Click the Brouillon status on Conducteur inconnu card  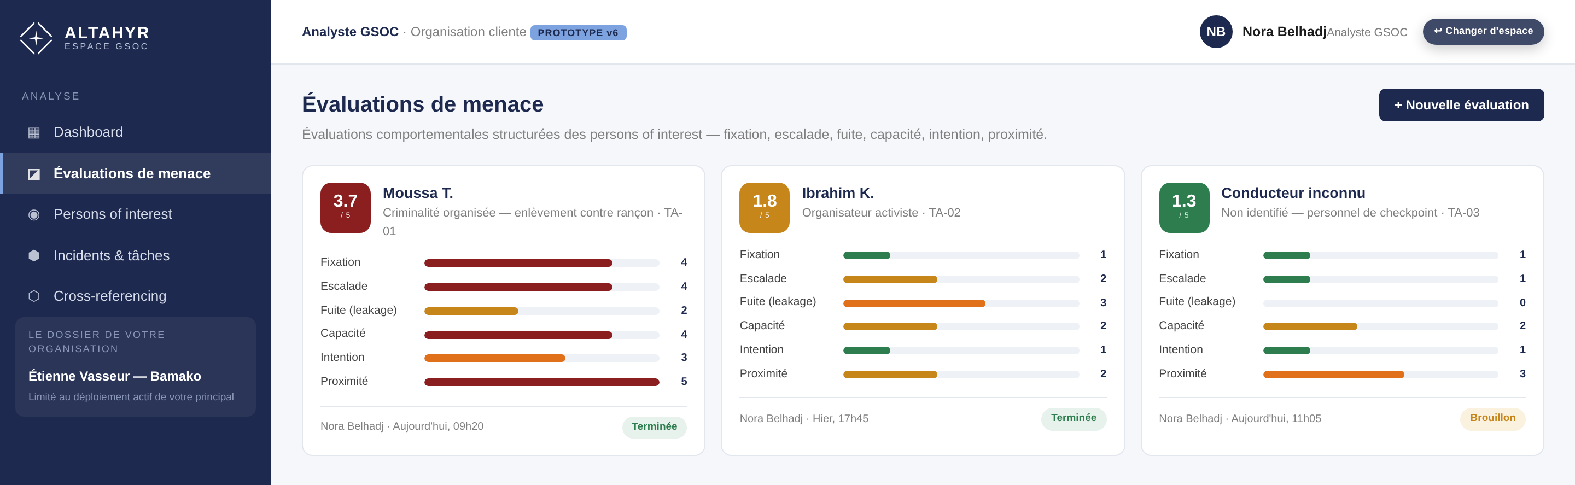pyautogui.click(x=1492, y=418)
